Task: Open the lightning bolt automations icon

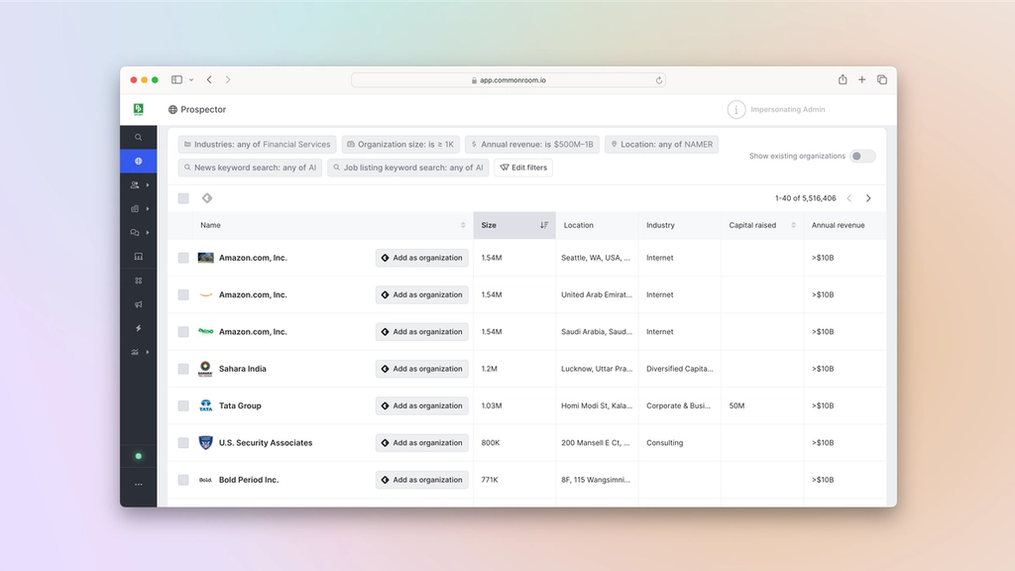Action: (138, 328)
